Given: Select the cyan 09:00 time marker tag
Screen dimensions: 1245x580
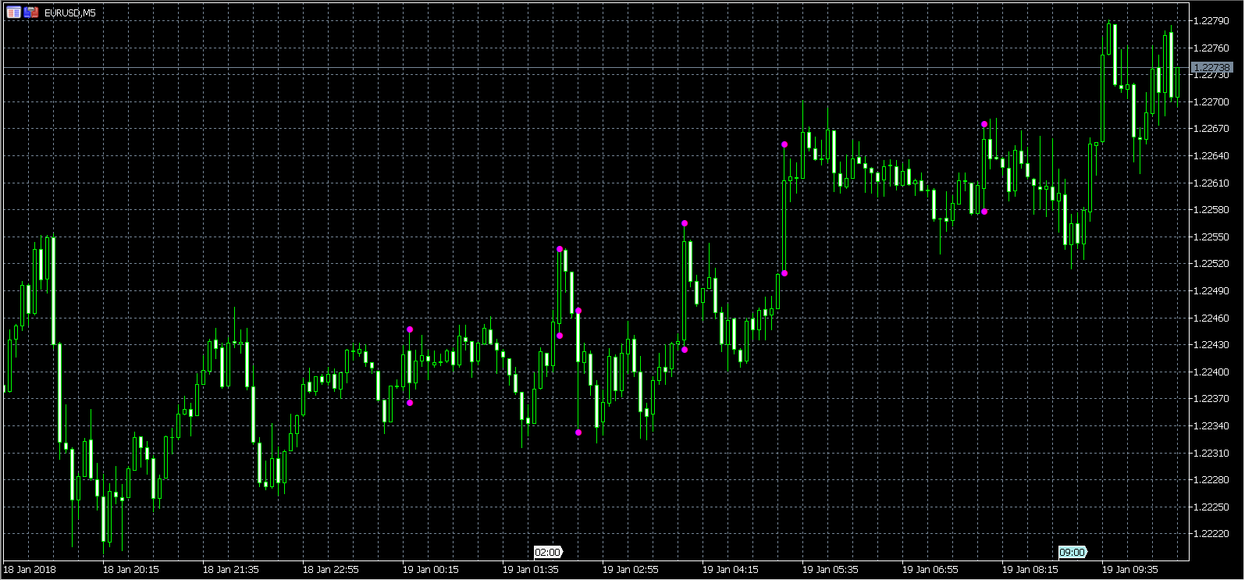Looking at the screenshot, I should [x=1072, y=553].
